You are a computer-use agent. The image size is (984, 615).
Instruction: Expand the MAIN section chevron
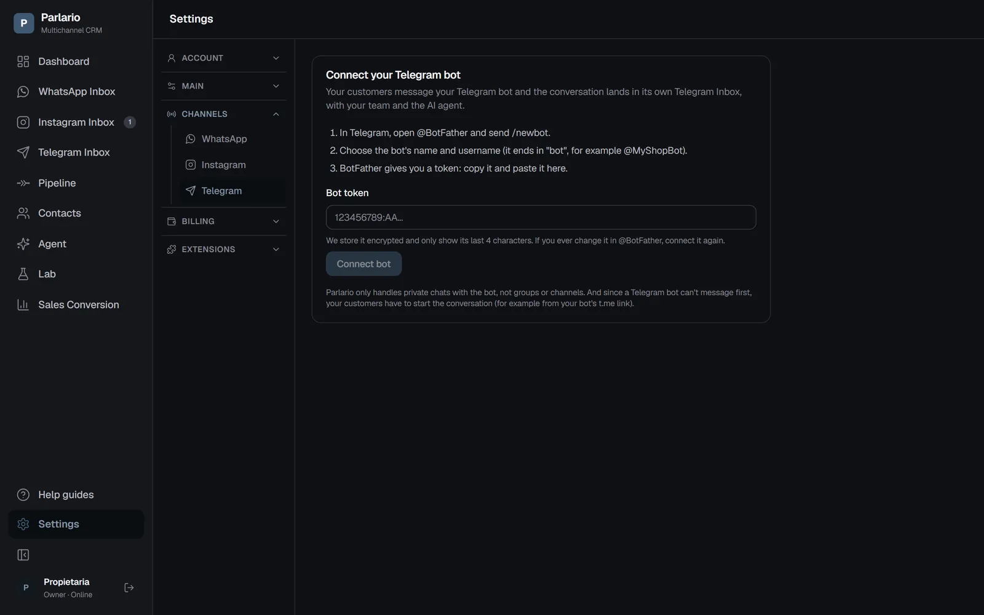click(x=276, y=86)
